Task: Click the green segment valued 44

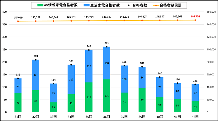Action: click(195, 107)
